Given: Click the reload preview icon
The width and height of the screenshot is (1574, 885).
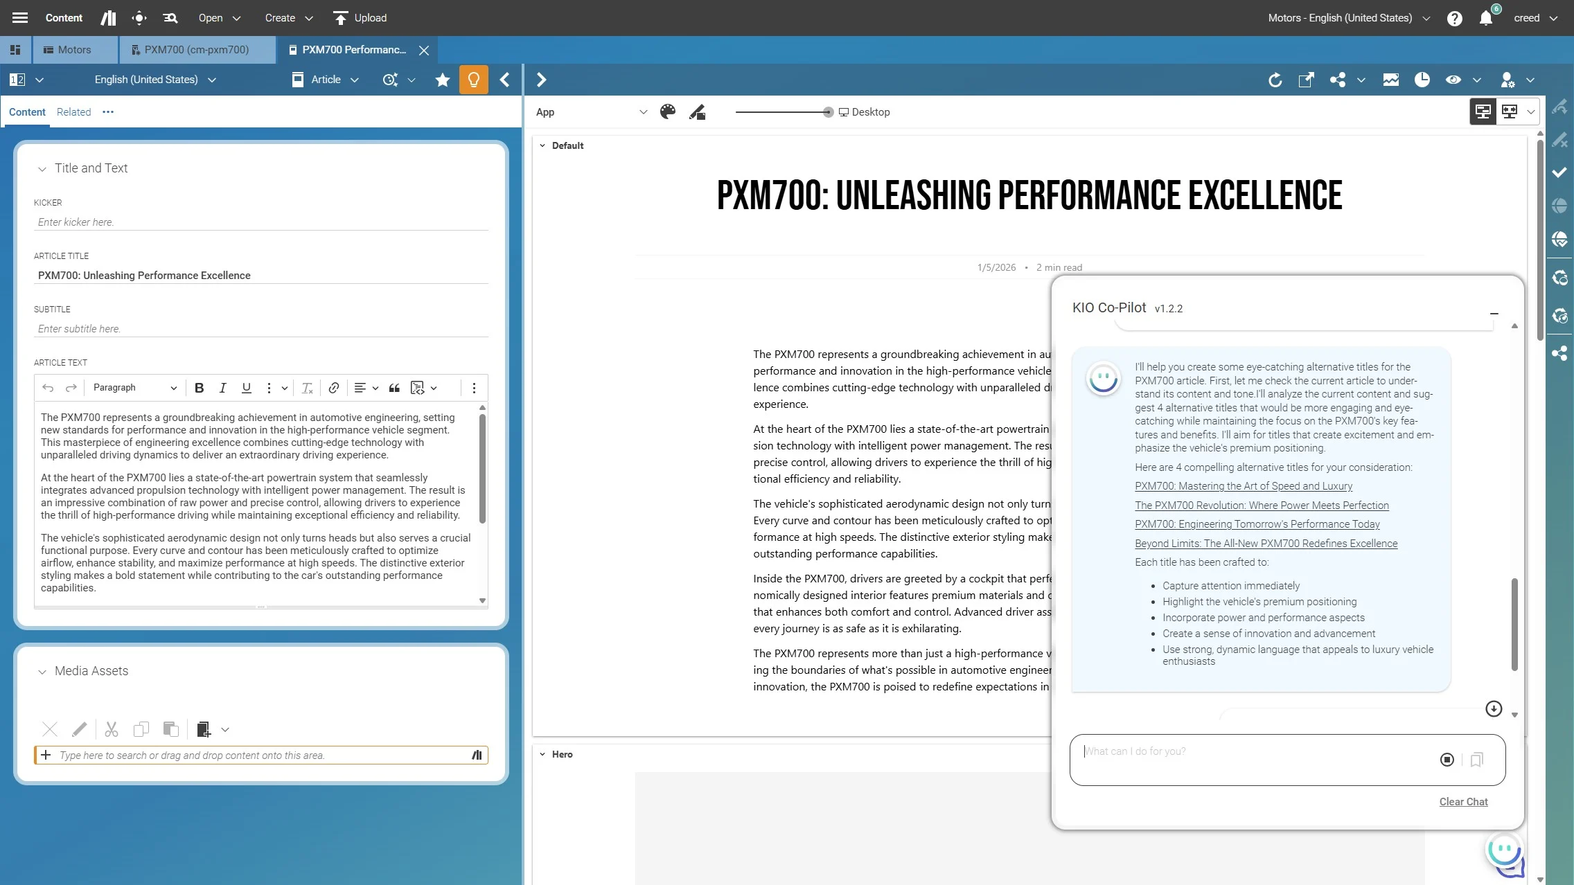Looking at the screenshot, I should 1275,80.
